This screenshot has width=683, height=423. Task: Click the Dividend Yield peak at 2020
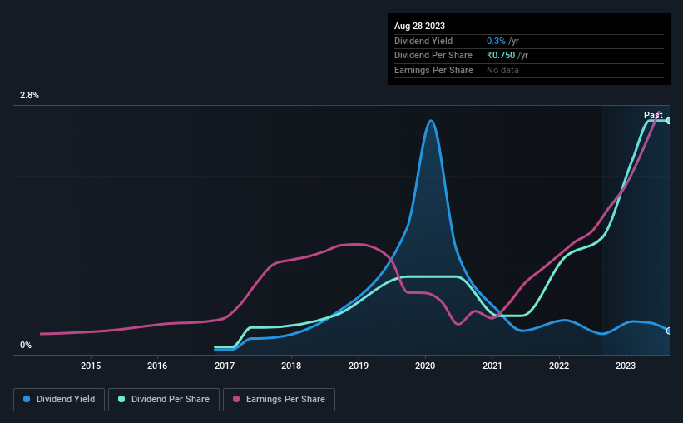click(x=431, y=121)
